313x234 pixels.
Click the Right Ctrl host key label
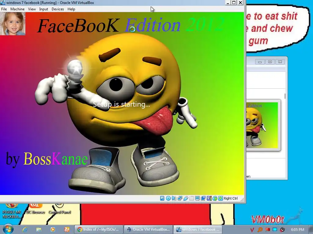click(x=230, y=198)
